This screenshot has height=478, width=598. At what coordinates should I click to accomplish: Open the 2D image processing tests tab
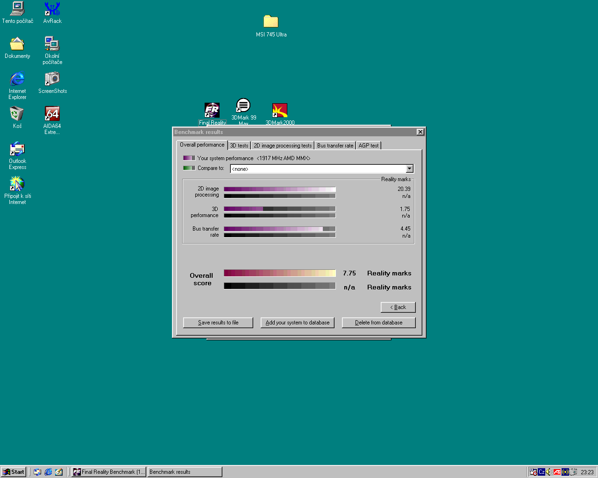(283, 146)
